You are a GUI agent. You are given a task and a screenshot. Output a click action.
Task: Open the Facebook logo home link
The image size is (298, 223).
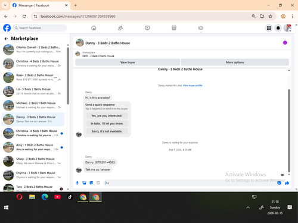(x=7, y=28)
